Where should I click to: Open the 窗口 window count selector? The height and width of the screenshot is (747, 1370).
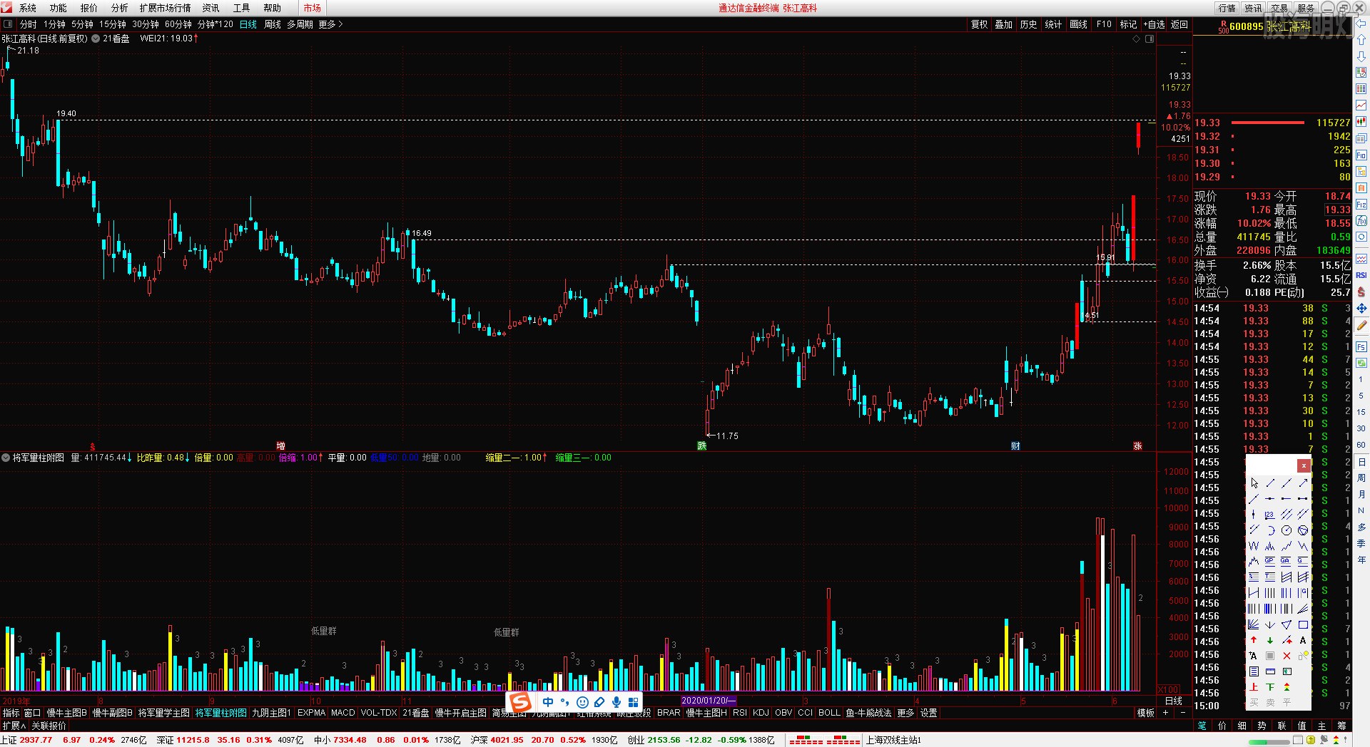point(32,713)
